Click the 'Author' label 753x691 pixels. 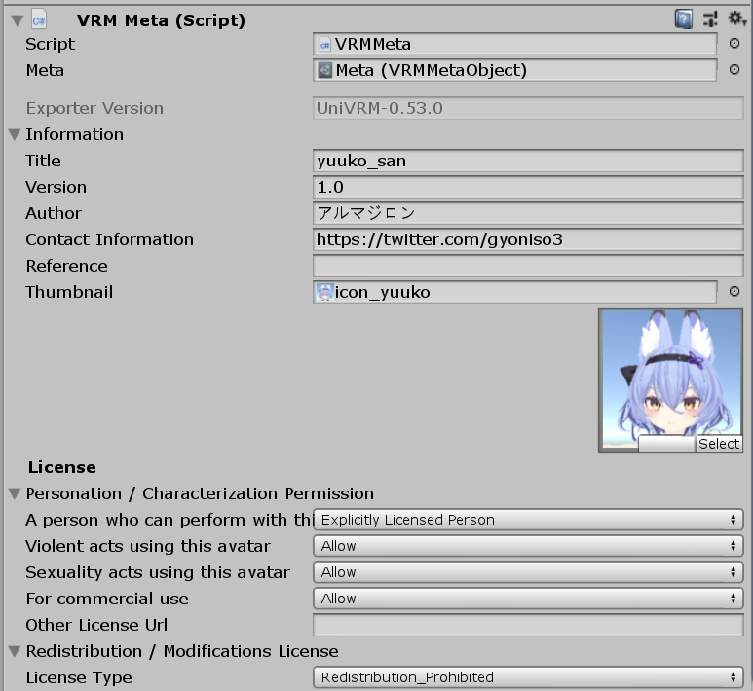tap(54, 213)
